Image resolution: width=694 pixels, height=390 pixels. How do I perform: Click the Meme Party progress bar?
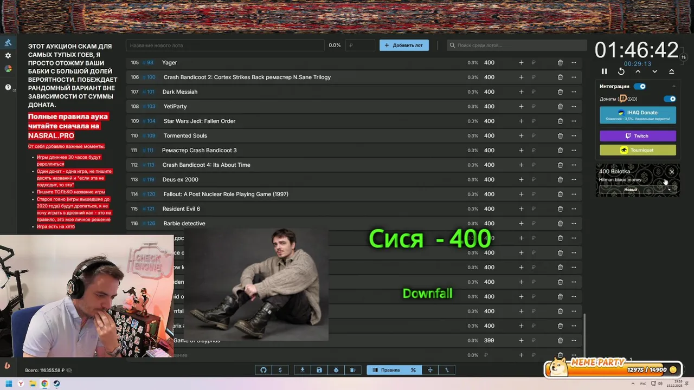[613, 369]
